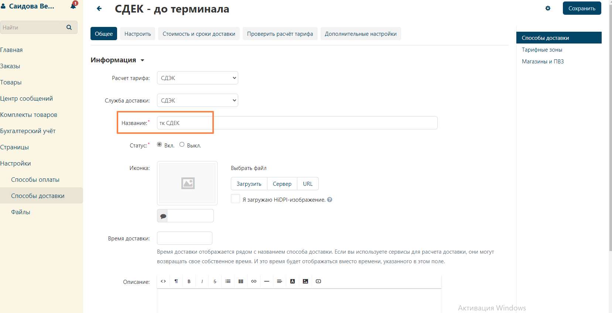Viewport: 612px width, 313px height.
Task: Click HiDPI help question icon
Action: (x=330, y=199)
